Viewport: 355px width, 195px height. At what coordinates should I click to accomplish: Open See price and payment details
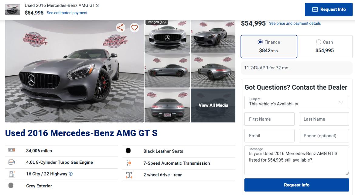click(295, 23)
